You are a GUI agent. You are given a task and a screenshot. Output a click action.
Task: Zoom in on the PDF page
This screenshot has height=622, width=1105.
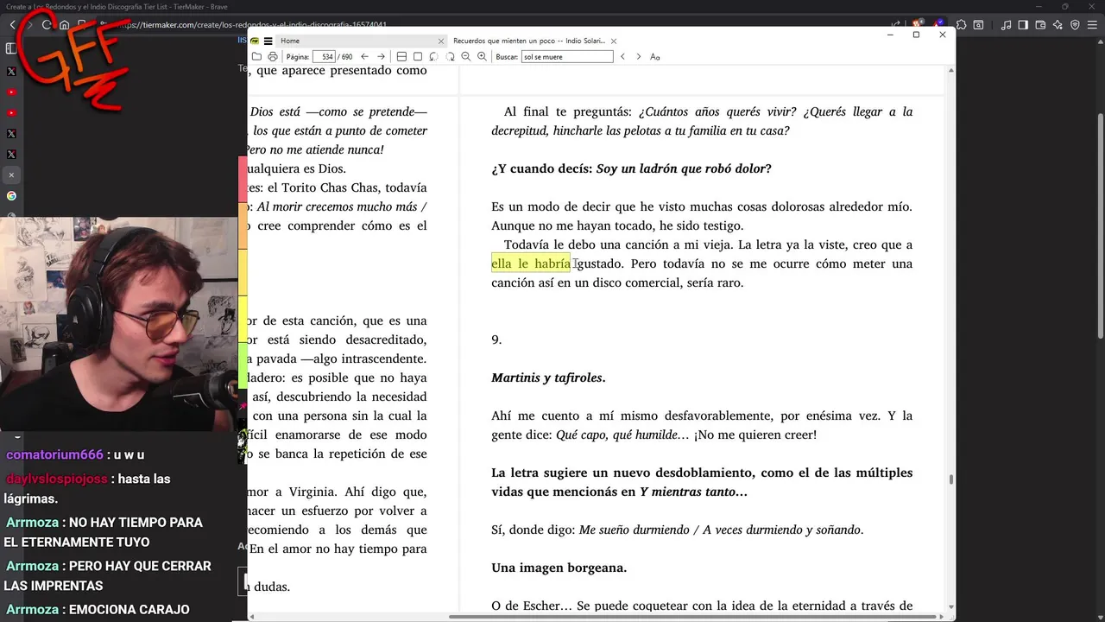tap(482, 56)
